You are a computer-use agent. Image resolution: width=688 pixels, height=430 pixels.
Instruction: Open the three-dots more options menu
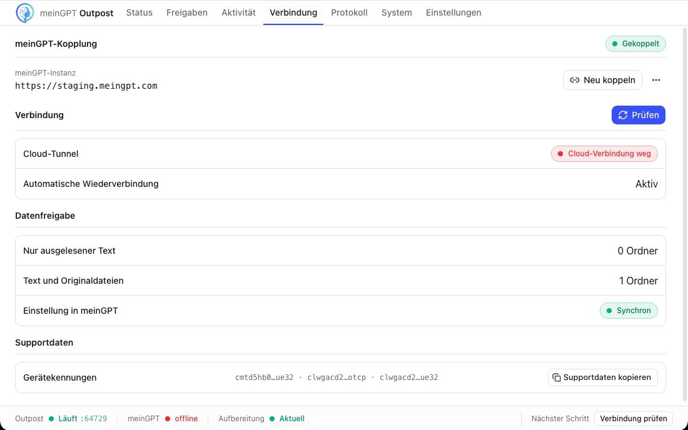click(x=656, y=80)
